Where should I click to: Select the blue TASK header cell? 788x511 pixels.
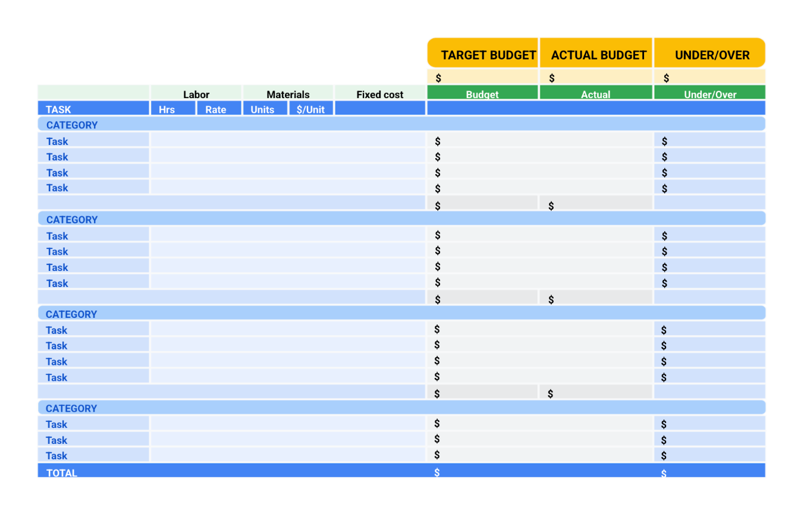pyautogui.click(x=93, y=109)
